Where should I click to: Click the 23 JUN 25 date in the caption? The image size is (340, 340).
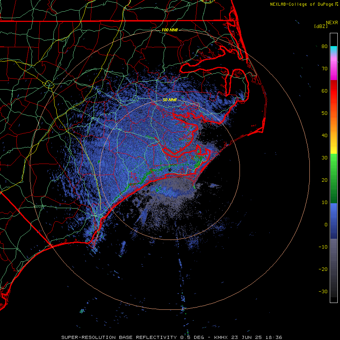pos(247,337)
